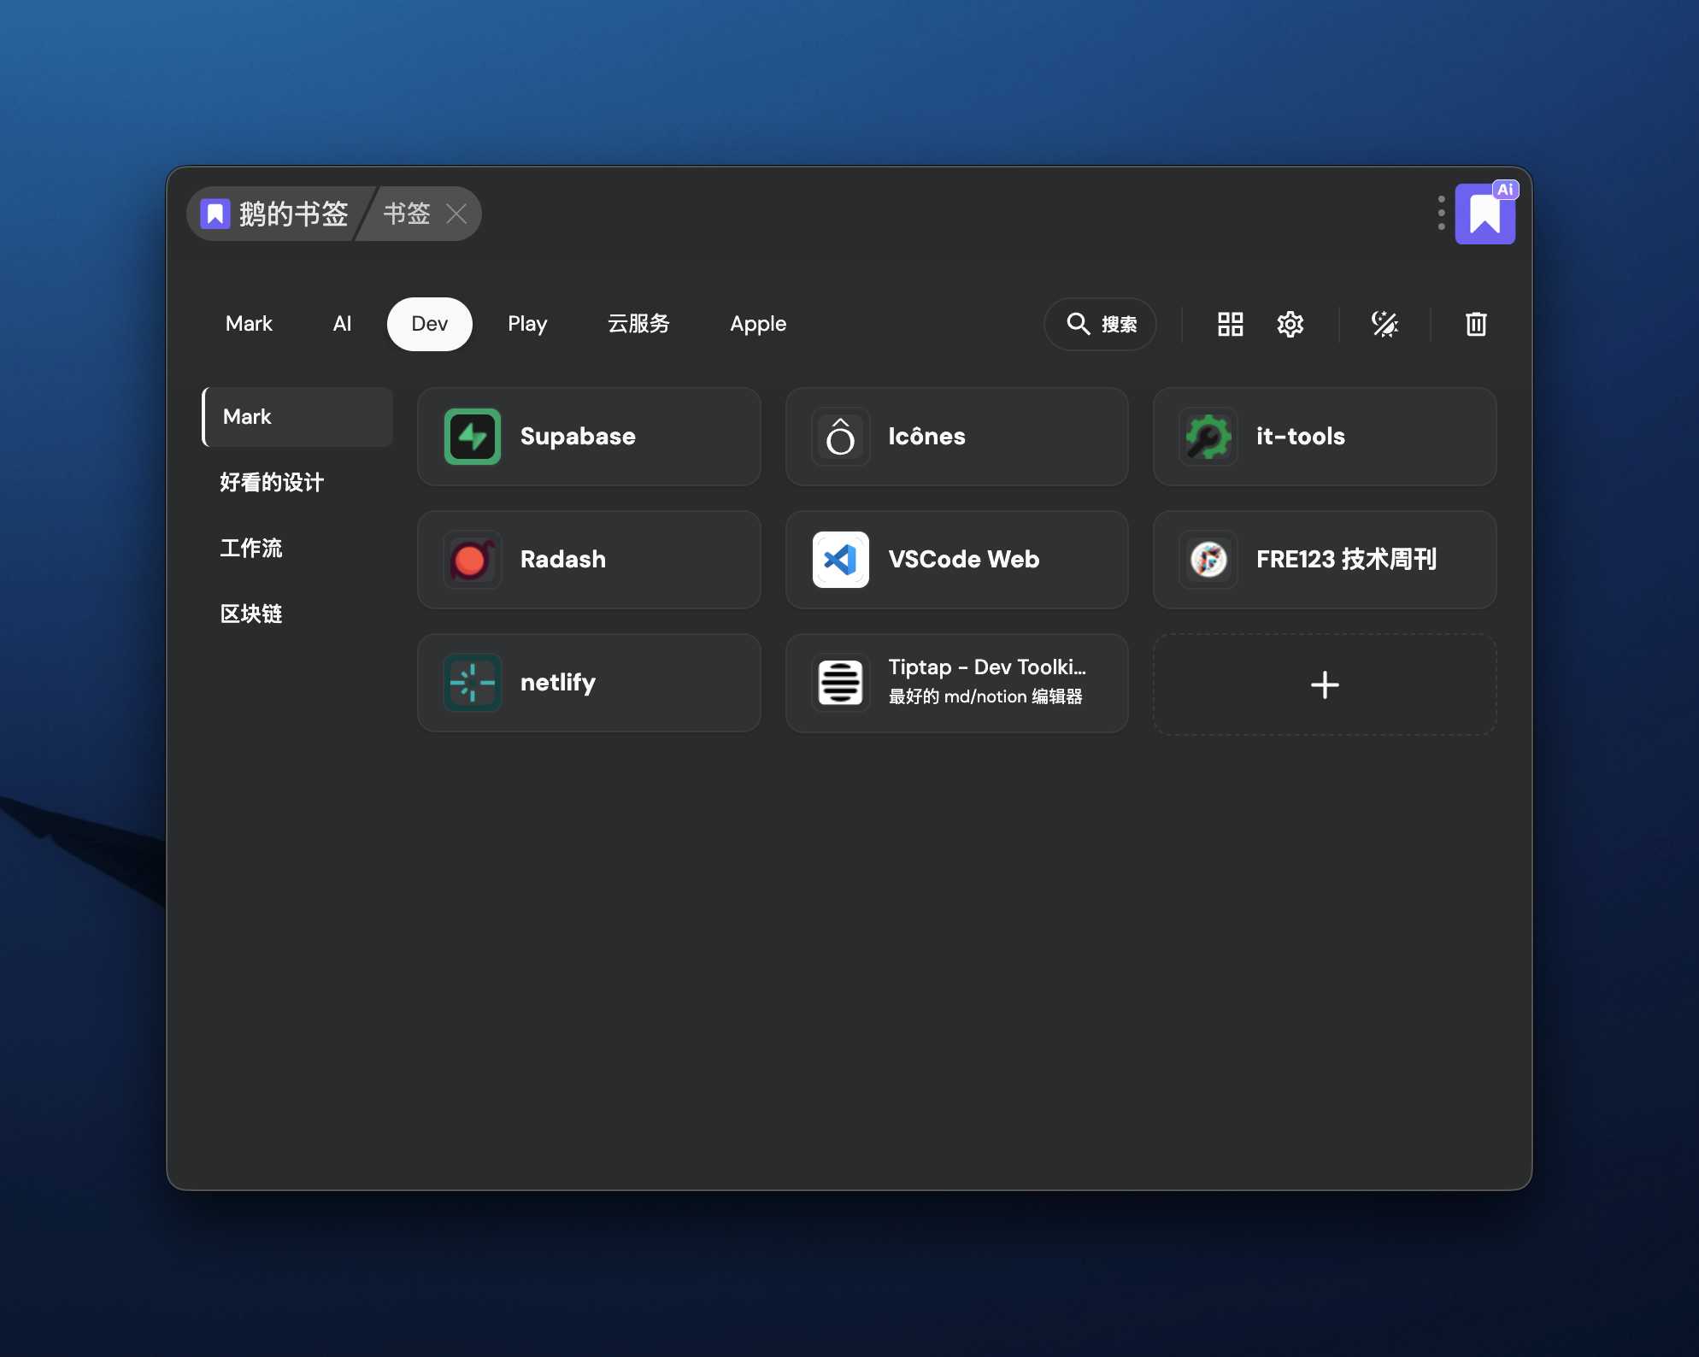Viewport: 1699px width, 1357px height.
Task: Switch to the 云服务 tab
Action: coord(638,324)
